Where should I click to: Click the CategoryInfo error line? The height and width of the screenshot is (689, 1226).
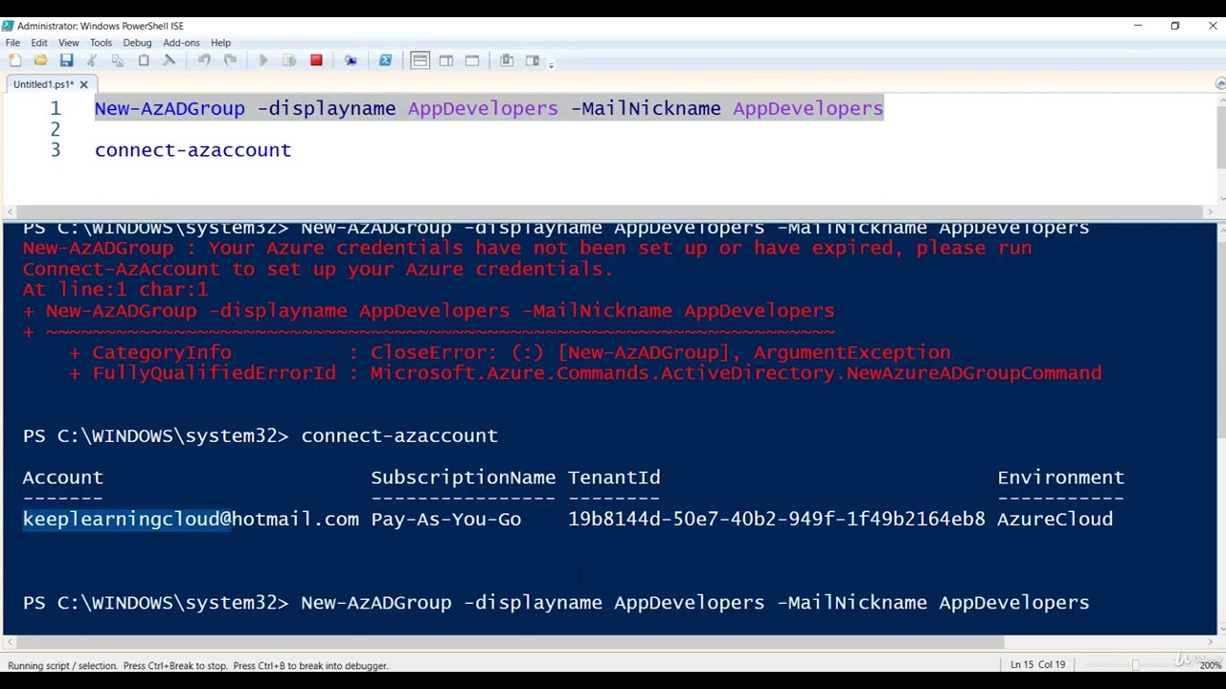click(x=510, y=352)
